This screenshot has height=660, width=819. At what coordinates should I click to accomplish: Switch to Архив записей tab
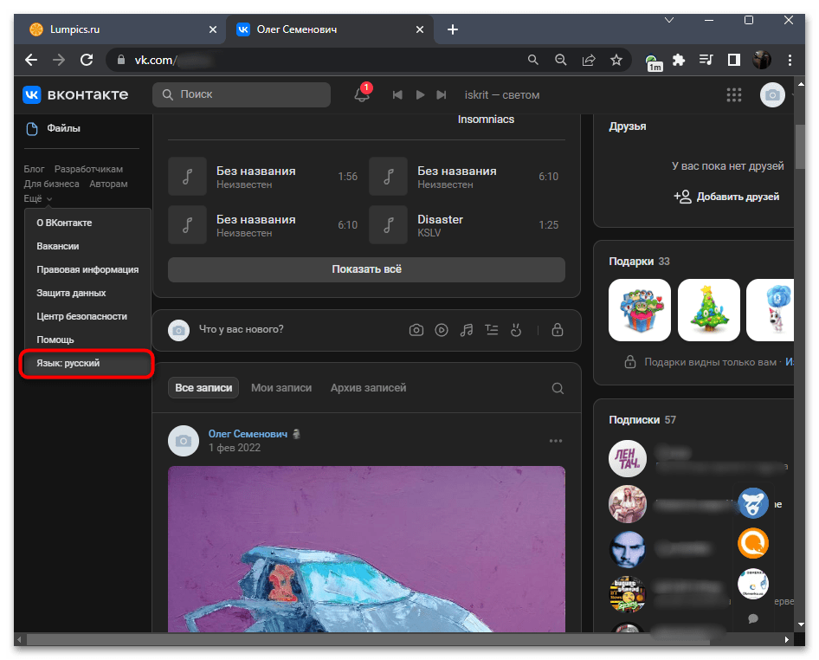coord(368,388)
